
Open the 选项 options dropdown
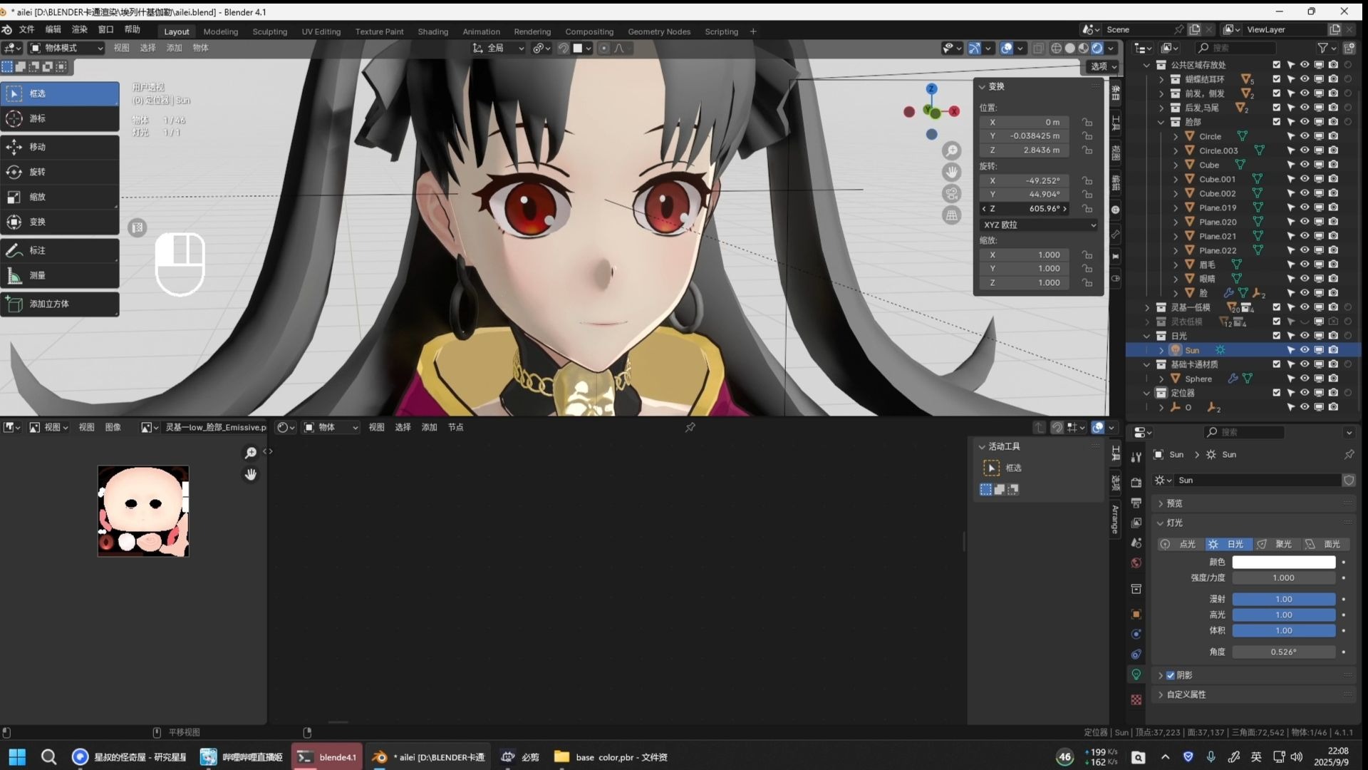pyautogui.click(x=1104, y=66)
